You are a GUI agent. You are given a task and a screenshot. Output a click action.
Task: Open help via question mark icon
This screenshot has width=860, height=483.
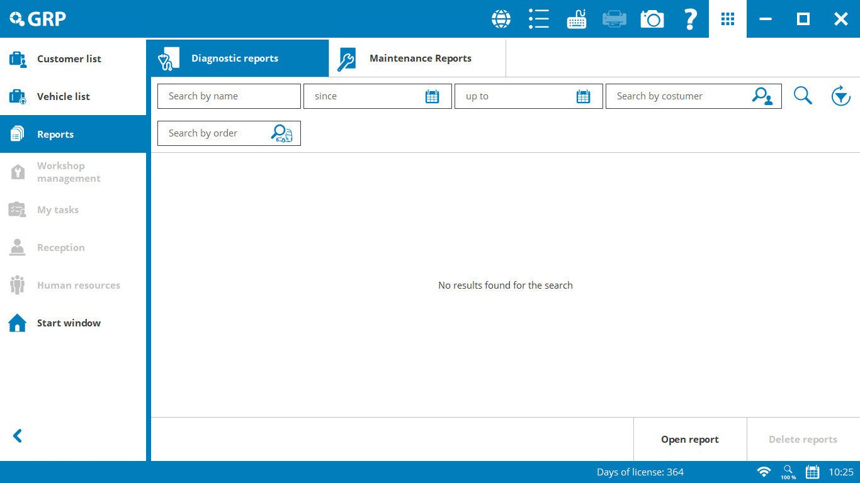pos(690,19)
